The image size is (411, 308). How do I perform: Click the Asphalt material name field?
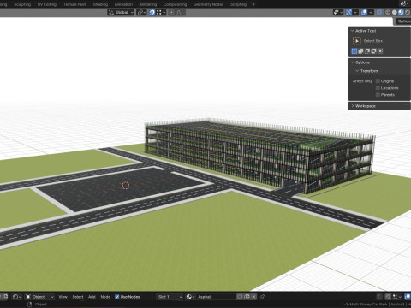click(216, 297)
